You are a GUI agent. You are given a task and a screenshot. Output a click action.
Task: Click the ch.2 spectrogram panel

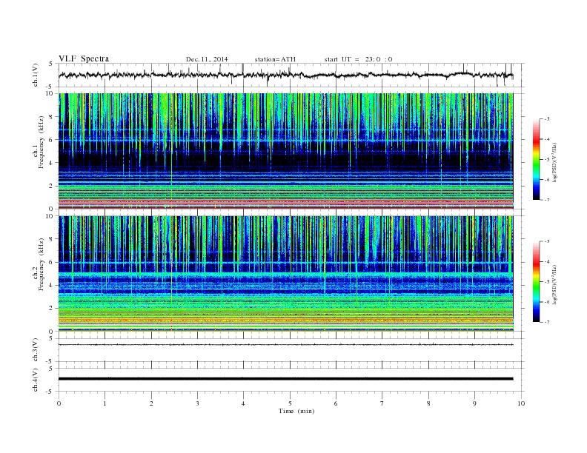tap(285, 274)
